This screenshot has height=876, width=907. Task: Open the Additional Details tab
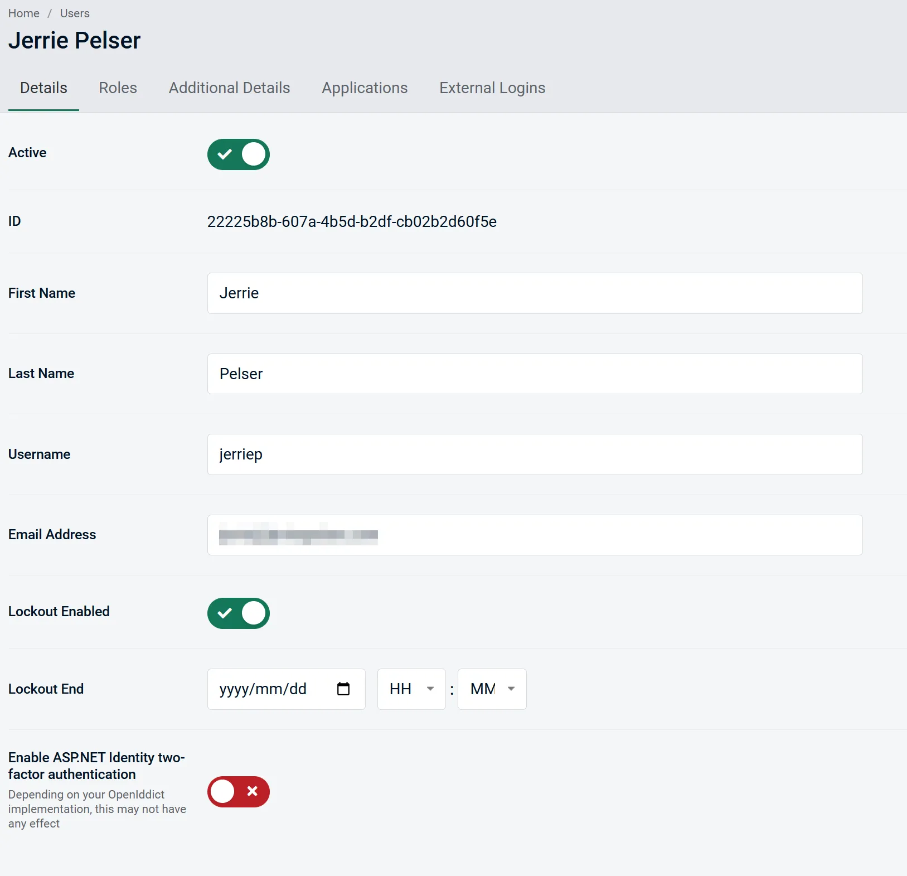pyautogui.click(x=229, y=88)
